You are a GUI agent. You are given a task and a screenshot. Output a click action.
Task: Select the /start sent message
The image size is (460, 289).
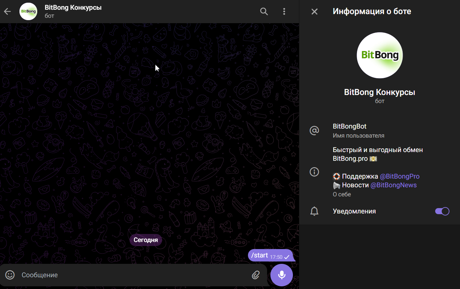point(271,255)
